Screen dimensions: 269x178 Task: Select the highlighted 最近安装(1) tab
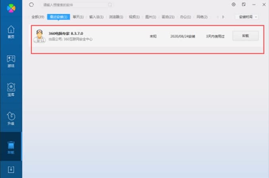(58, 17)
